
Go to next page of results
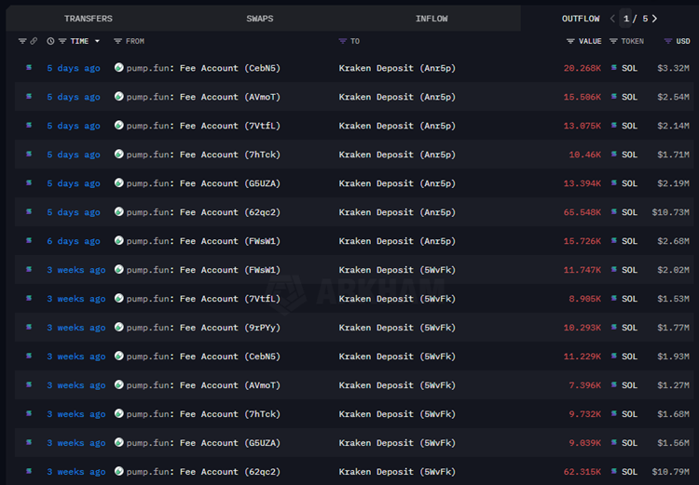tap(655, 19)
